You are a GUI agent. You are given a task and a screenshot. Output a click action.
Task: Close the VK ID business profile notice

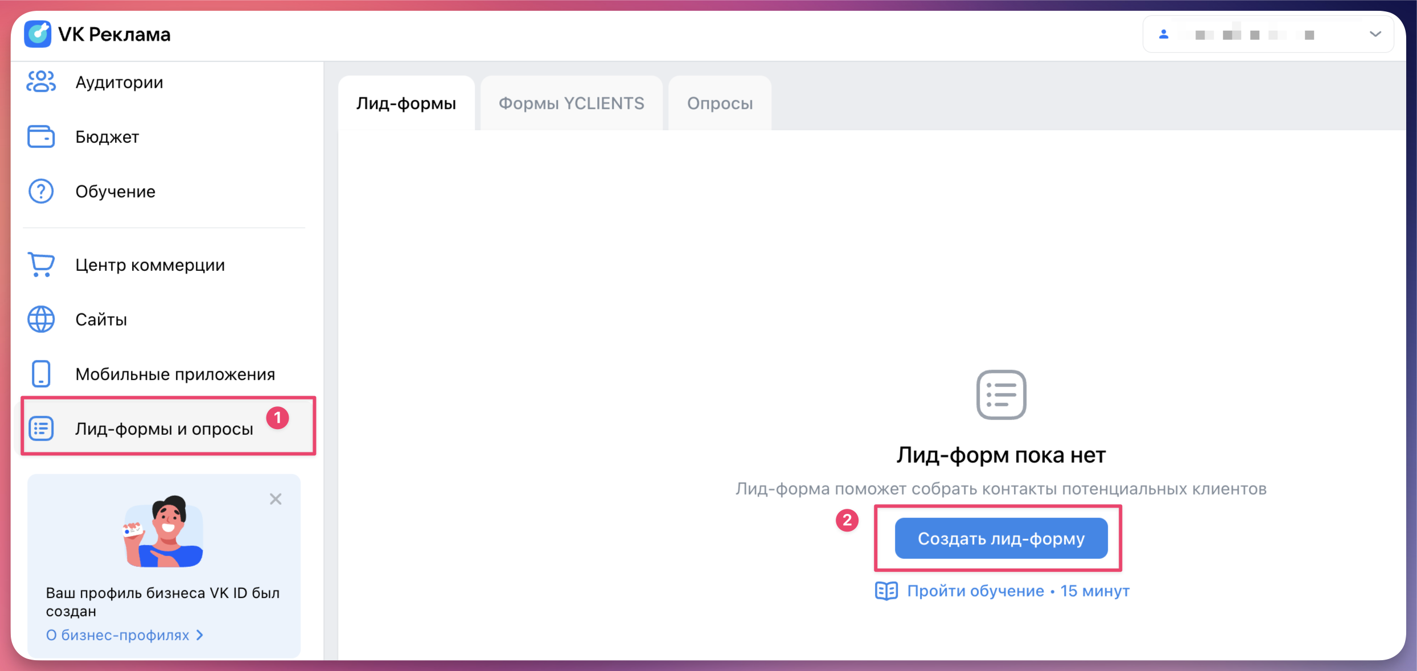click(276, 499)
